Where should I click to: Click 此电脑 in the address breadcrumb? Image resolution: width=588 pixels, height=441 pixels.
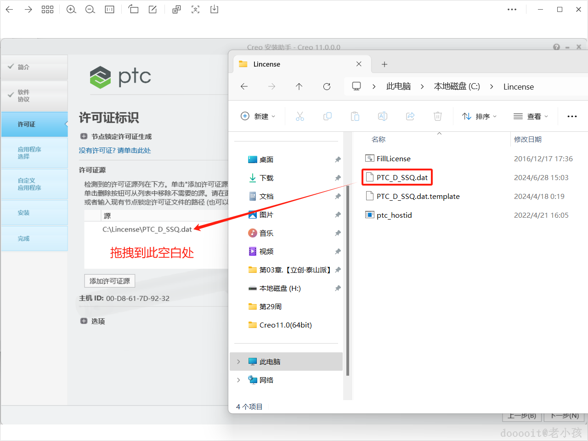pos(398,86)
